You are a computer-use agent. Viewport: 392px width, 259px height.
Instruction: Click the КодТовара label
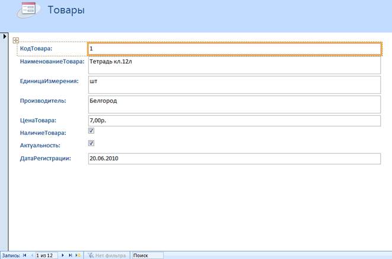[x=36, y=48]
